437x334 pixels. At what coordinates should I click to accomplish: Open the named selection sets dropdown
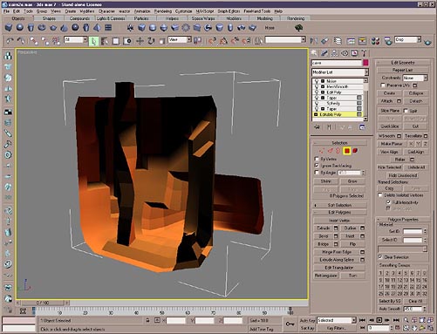click(x=285, y=39)
